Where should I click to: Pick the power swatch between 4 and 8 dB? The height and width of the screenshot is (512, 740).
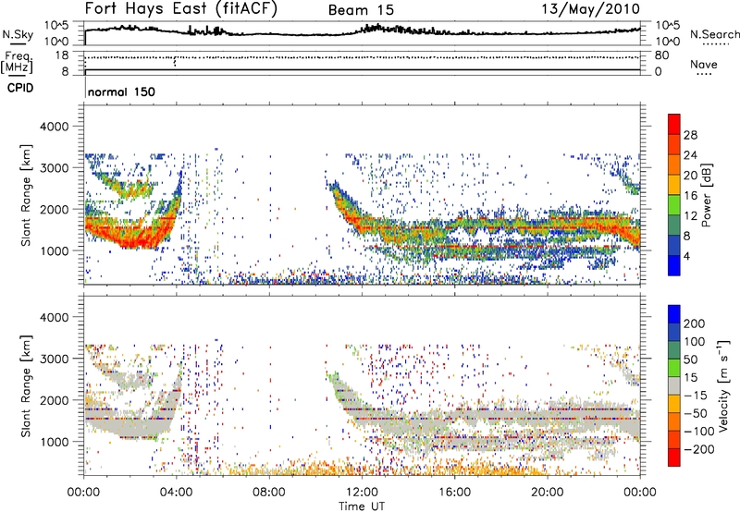pos(674,245)
